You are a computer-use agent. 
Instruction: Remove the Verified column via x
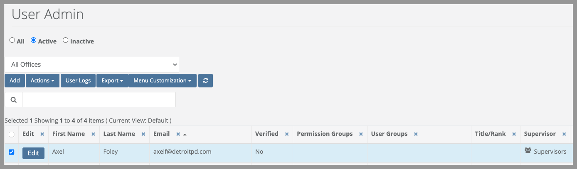[x=286, y=134]
